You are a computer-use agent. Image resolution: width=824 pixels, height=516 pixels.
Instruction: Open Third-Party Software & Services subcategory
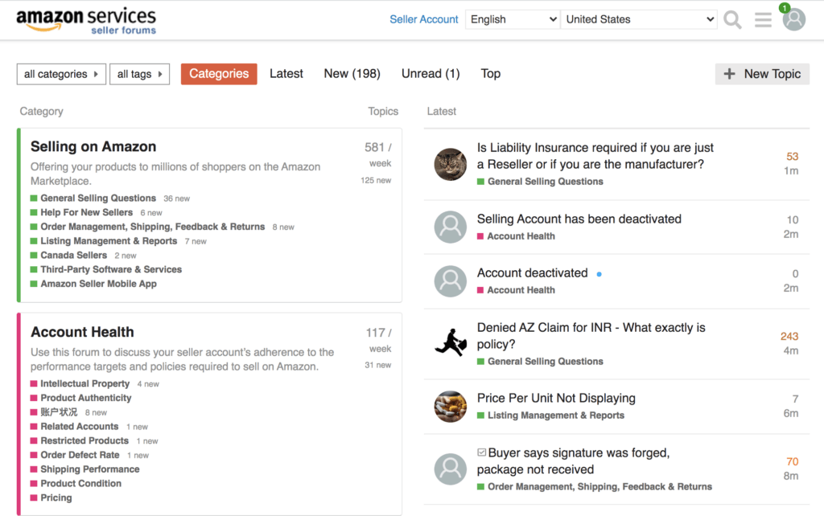tap(111, 269)
